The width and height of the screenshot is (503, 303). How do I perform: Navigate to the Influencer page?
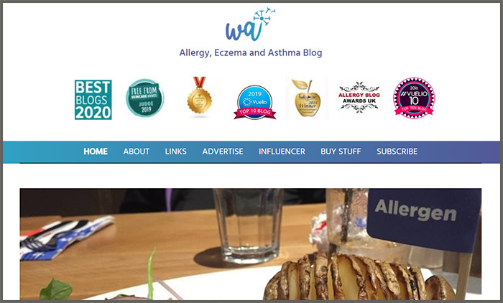pos(282,151)
